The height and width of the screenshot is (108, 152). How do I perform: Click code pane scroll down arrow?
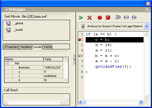[x=146, y=97]
